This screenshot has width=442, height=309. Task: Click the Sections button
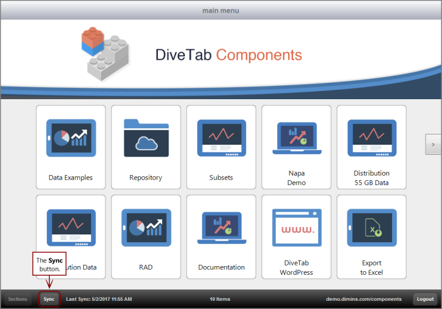click(18, 299)
